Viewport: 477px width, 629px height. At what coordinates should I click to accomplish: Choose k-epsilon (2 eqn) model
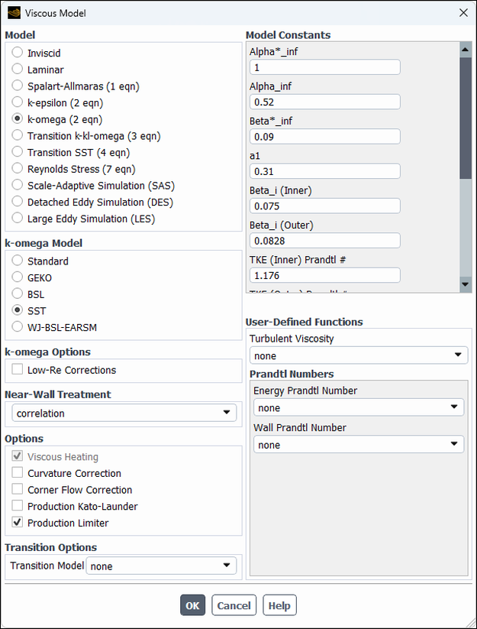[18, 102]
